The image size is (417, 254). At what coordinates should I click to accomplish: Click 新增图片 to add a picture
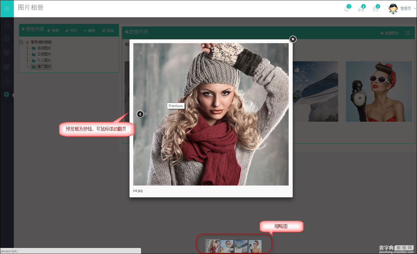coord(390,33)
